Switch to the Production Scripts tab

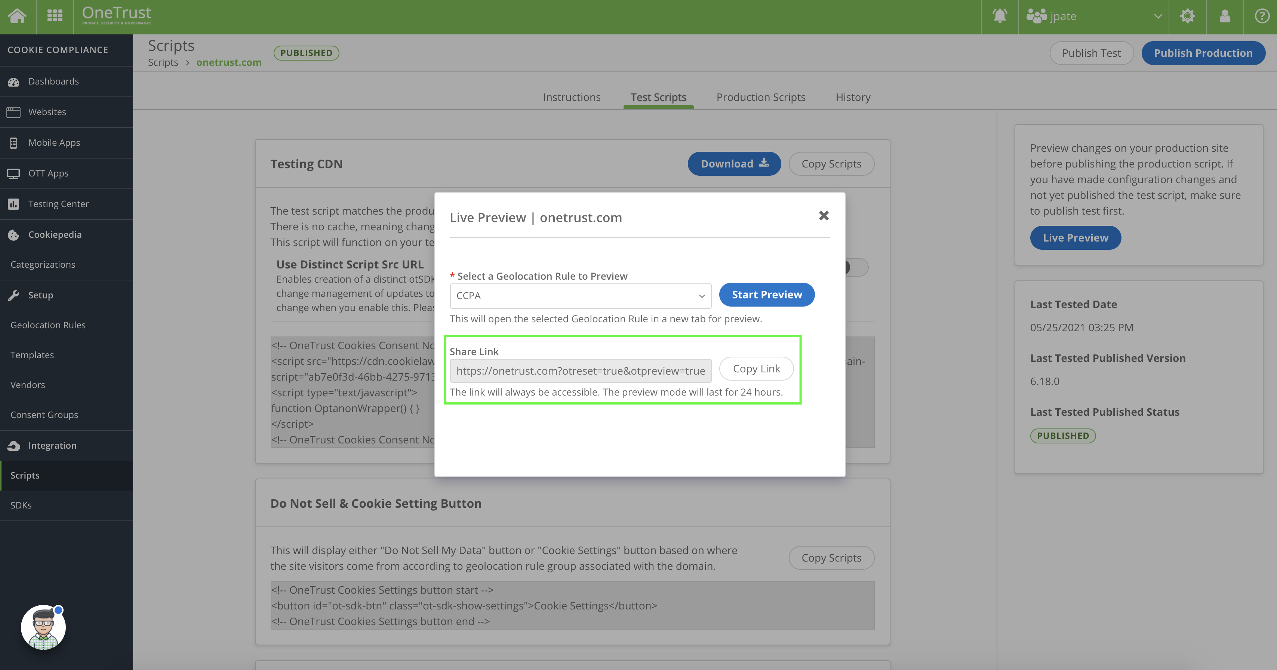click(x=760, y=97)
